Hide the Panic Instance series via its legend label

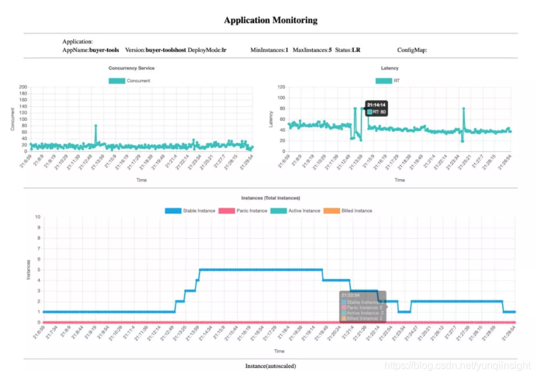[252, 211]
